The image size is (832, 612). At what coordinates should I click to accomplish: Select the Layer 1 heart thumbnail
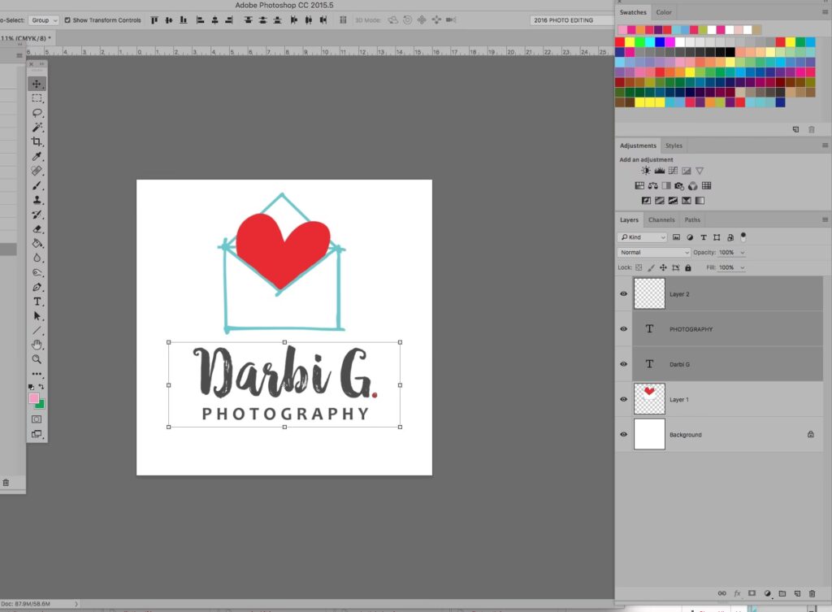649,399
